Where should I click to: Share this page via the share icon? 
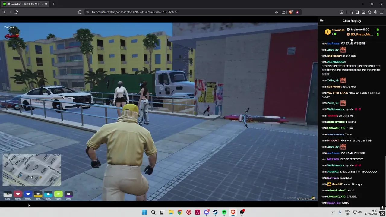click(x=283, y=12)
